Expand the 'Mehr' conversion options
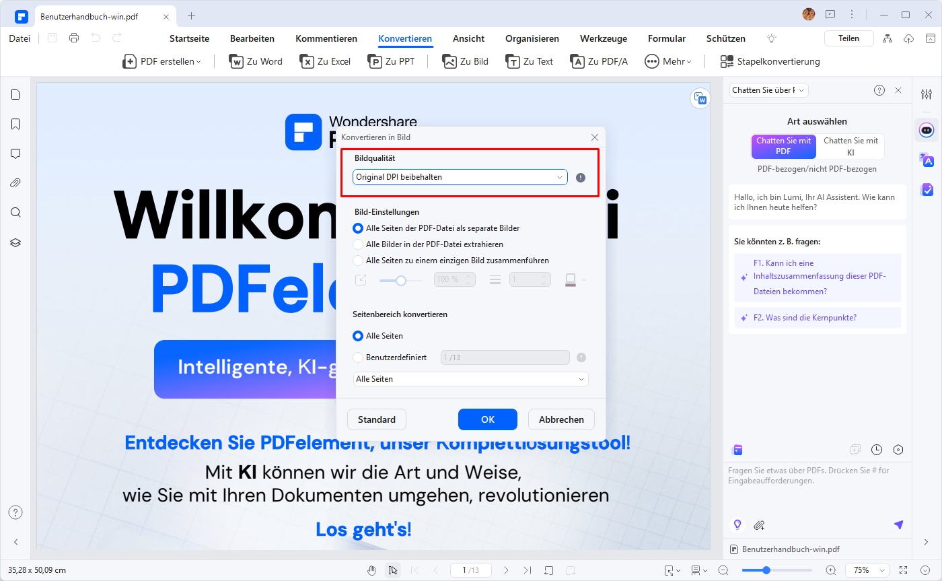 click(x=668, y=61)
